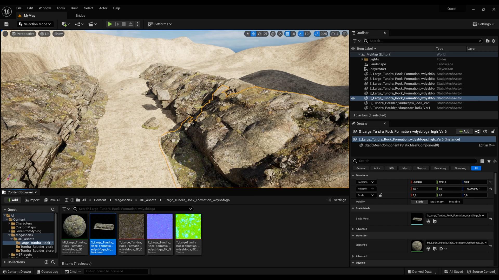Open the Actor menu
The height and width of the screenshot is (280, 499).
[x=103, y=8]
